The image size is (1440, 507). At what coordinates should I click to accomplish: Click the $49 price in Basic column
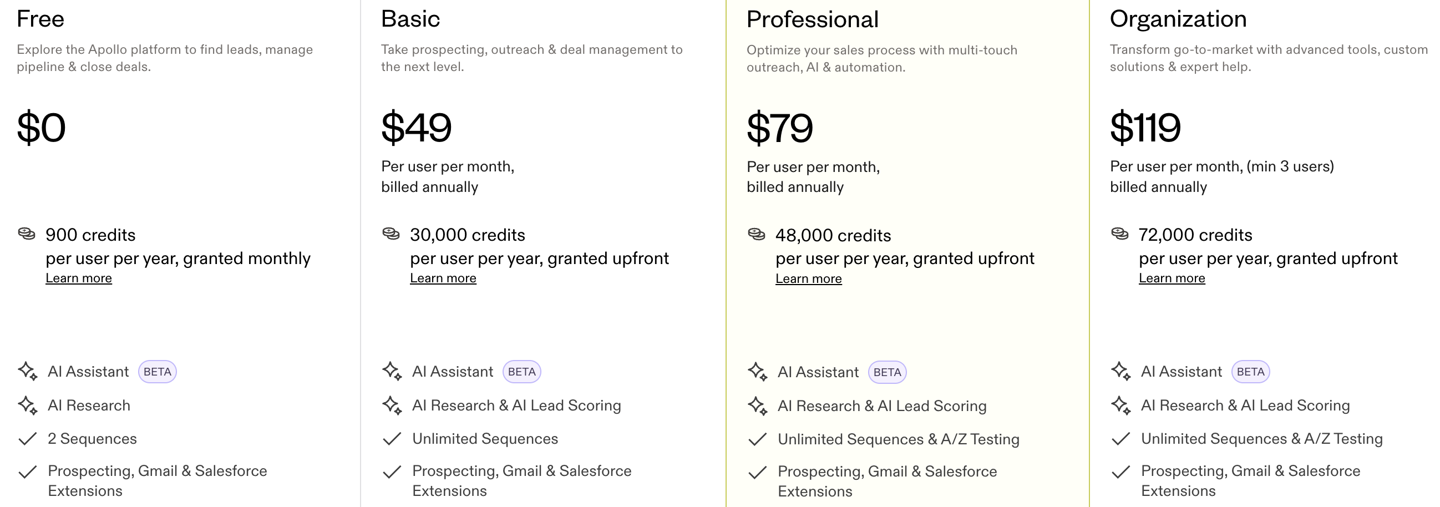[416, 128]
